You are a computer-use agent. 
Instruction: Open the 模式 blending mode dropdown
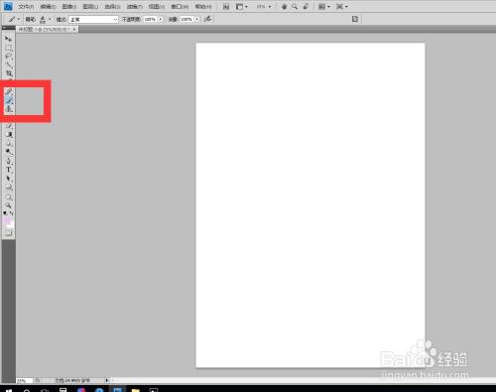click(93, 20)
